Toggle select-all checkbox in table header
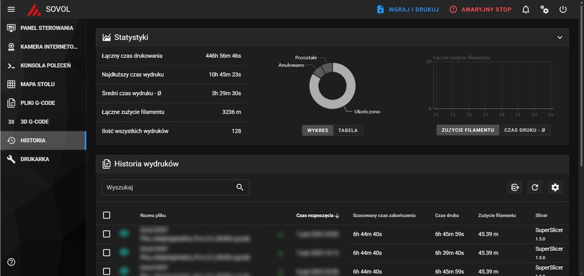The image size is (584, 276). coord(106,215)
